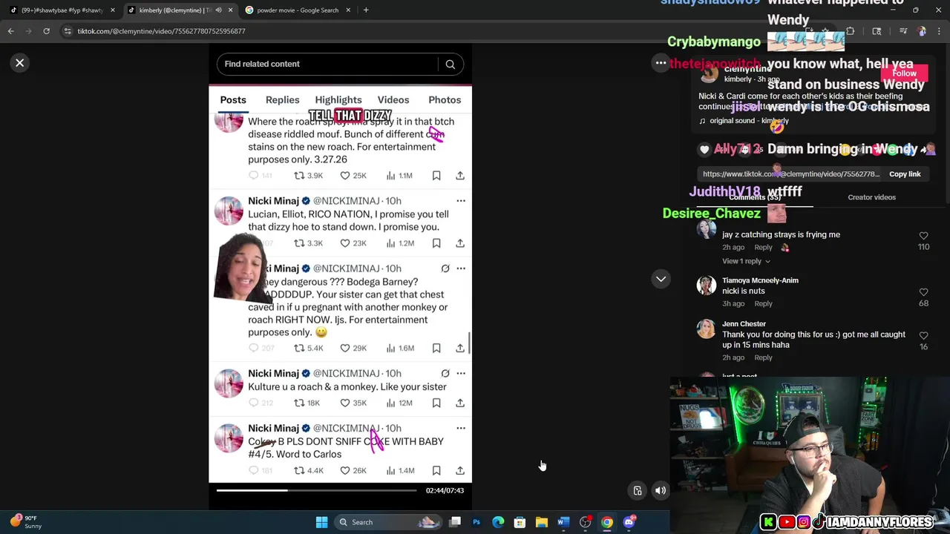Expand View 1 reply under first comment

point(746,261)
